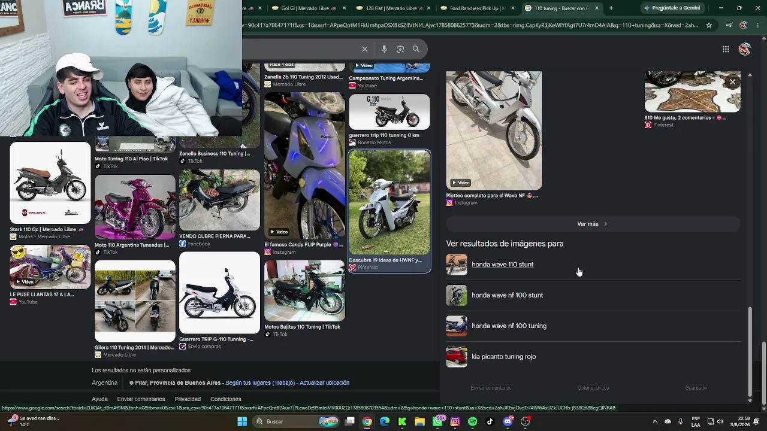Open 'honda wave nf 100 tuning' image results

point(593,326)
